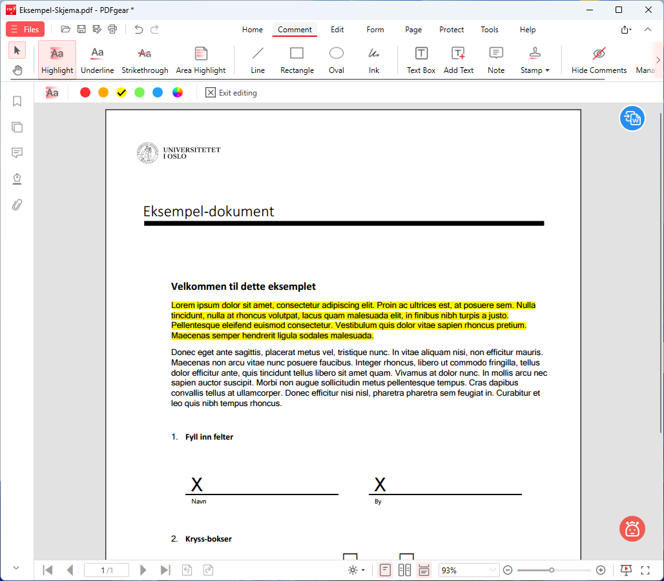The height and width of the screenshot is (581, 664).
Task: Click the page number field
Action: point(107,570)
